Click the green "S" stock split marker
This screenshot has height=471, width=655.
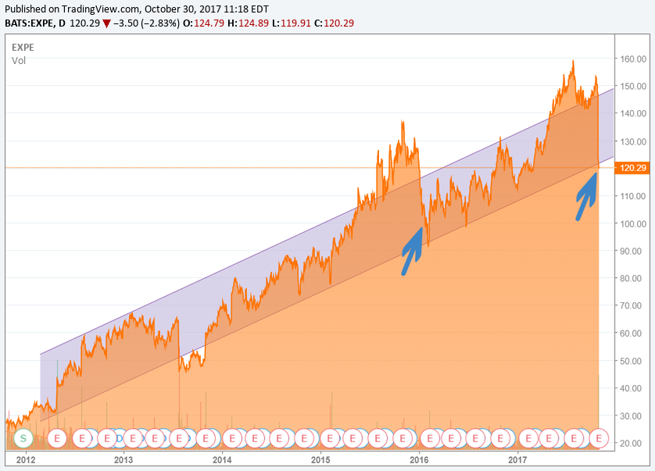tap(25, 438)
